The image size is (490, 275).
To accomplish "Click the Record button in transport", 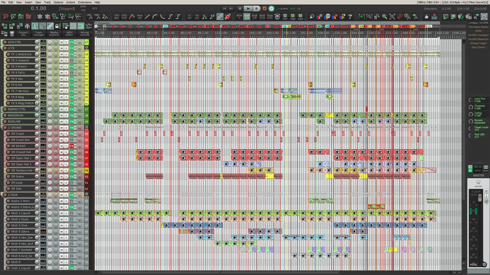I will [265, 8].
